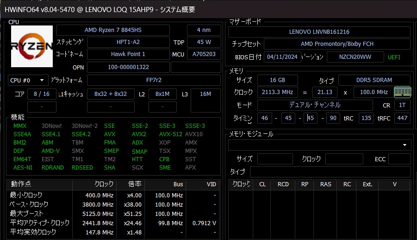Expand the memory module selection dropdown
This screenshot has width=417, height=240.
pos(319,145)
